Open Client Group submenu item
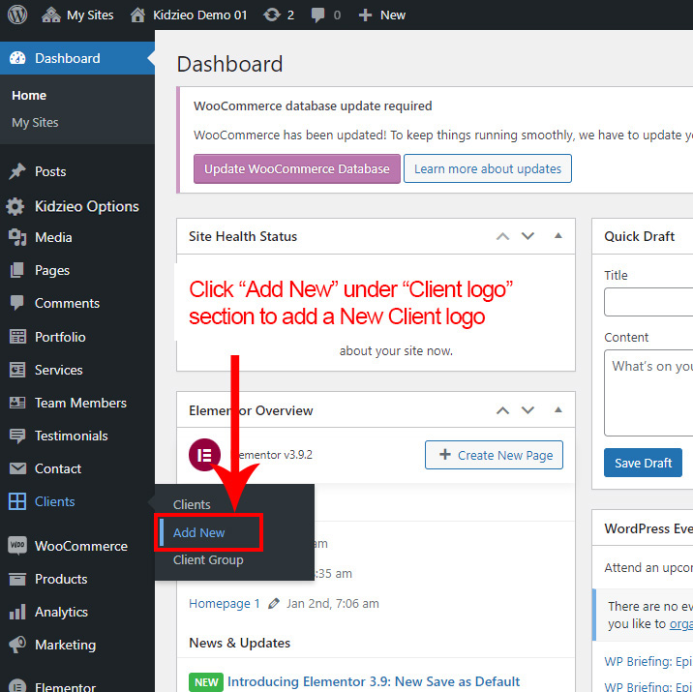This screenshot has width=693, height=692. click(208, 560)
